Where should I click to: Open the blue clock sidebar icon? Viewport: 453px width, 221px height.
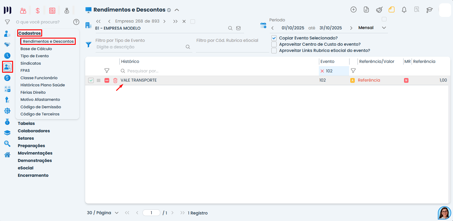[x=7, y=55]
